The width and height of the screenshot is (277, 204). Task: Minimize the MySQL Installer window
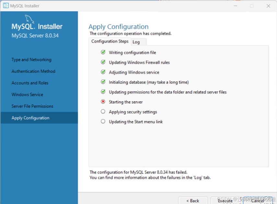pos(236,6)
